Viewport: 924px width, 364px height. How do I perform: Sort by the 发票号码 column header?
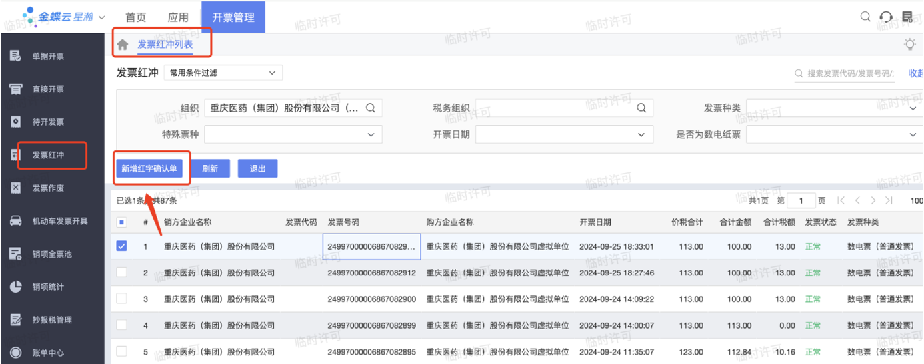click(343, 222)
